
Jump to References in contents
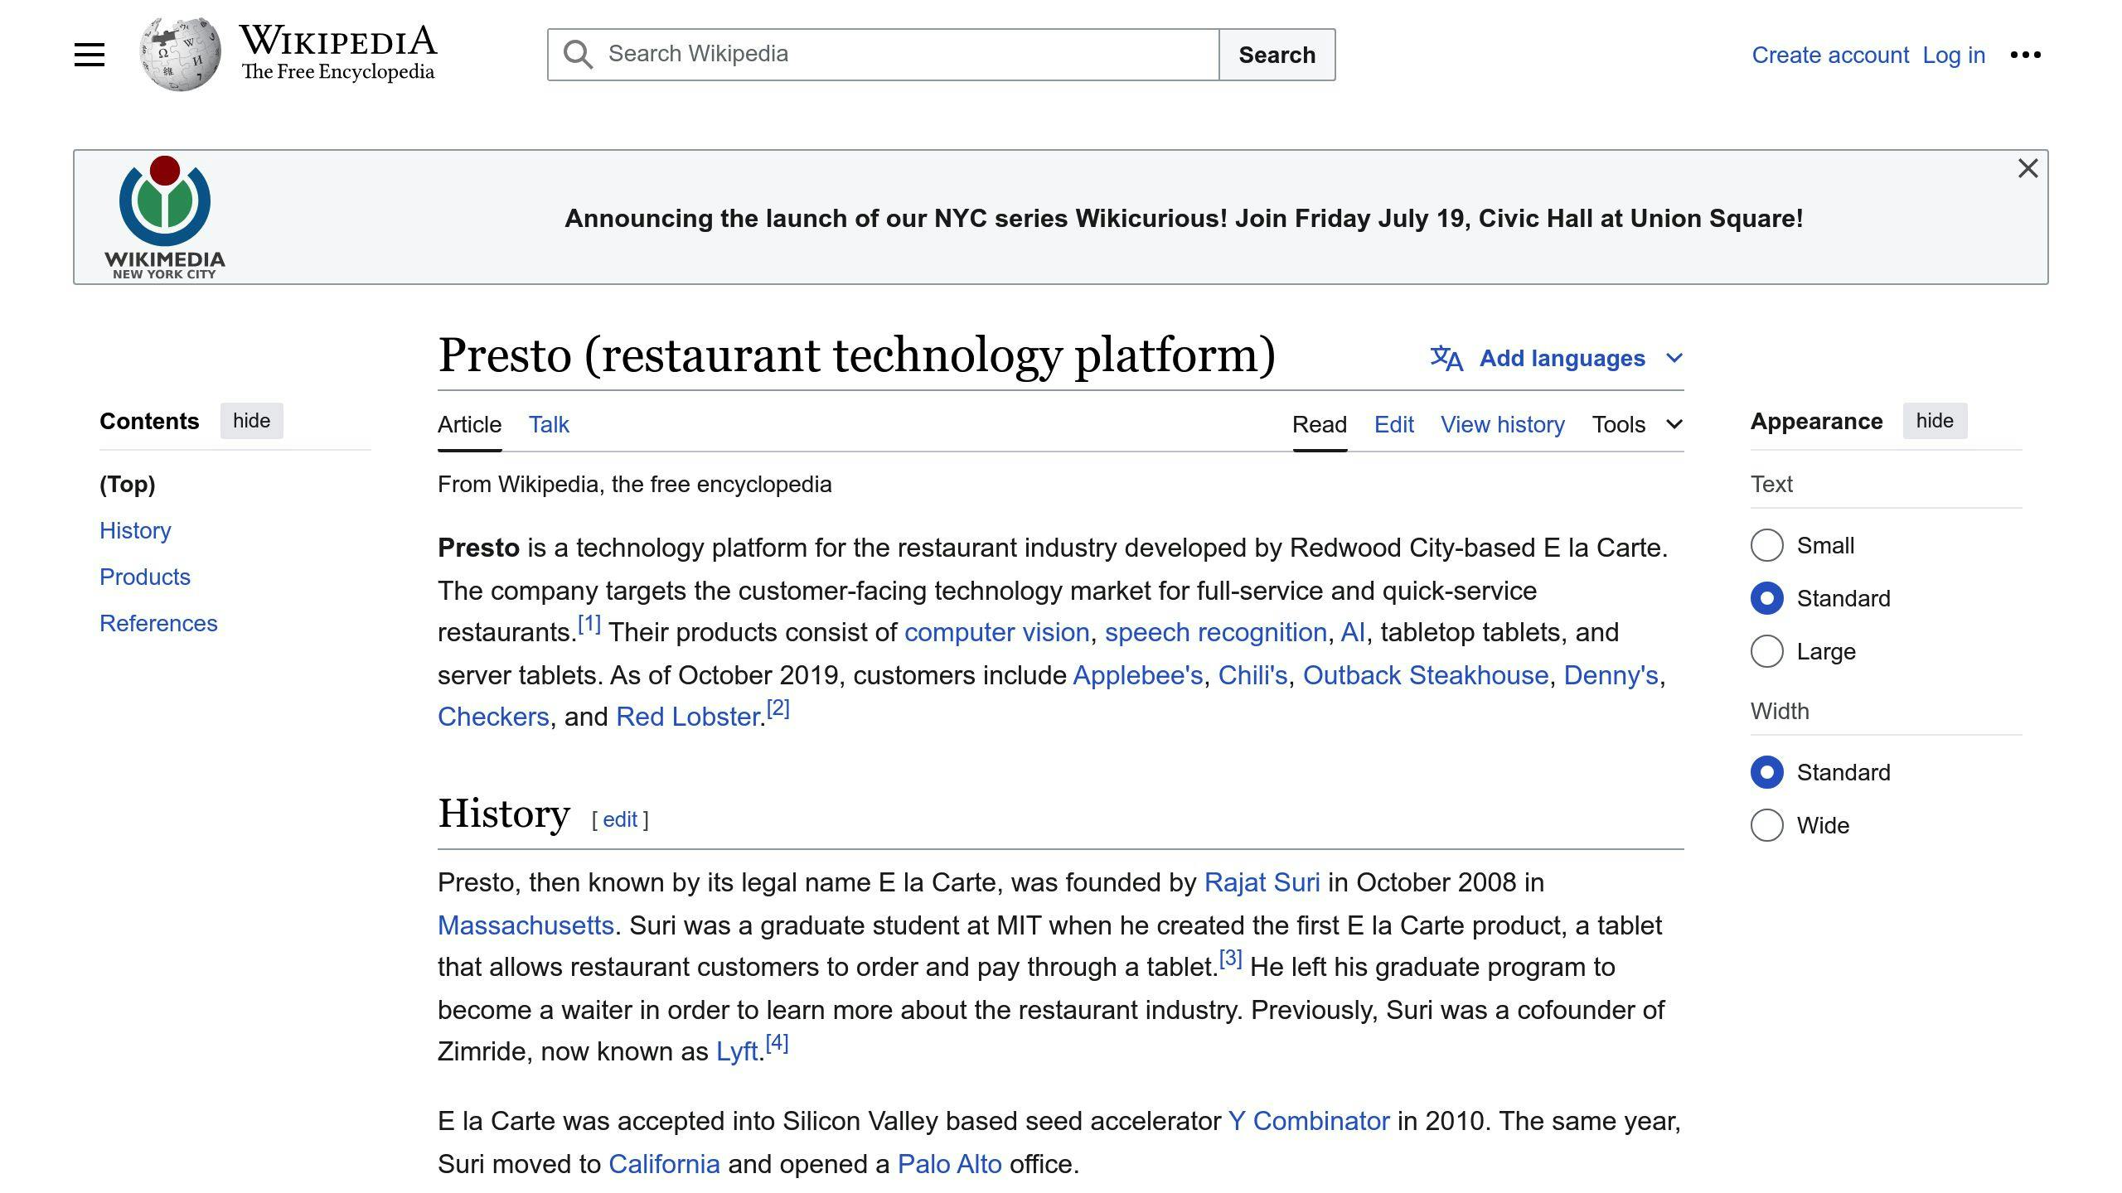click(158, 623)
